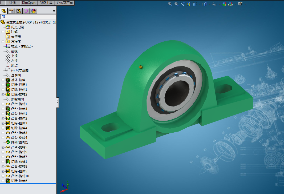Open the Edit Appearance color ball icon

224,4
